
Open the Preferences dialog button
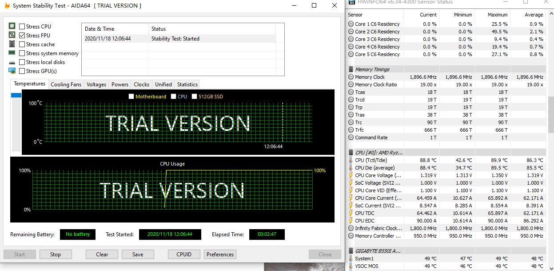tap(220, 255)
